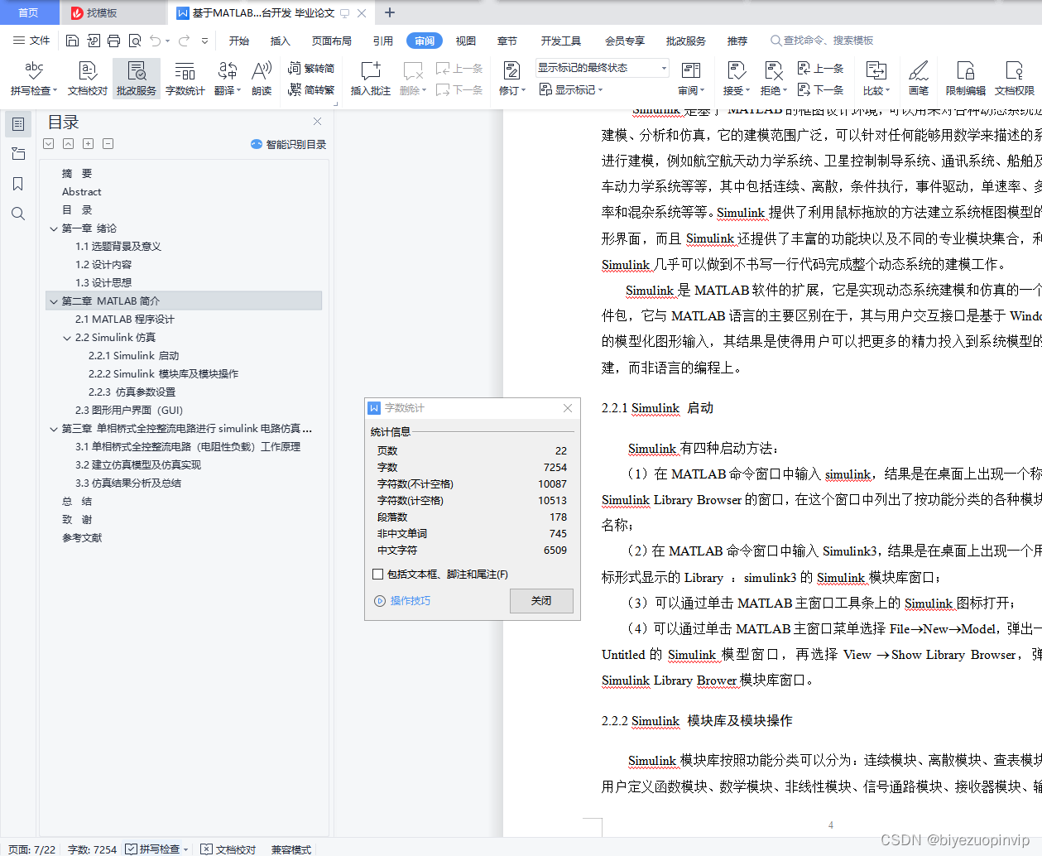Open the 字数统计 word count tool
Viewport: 1042px width, 856px height.
click(x=185, y=79)
